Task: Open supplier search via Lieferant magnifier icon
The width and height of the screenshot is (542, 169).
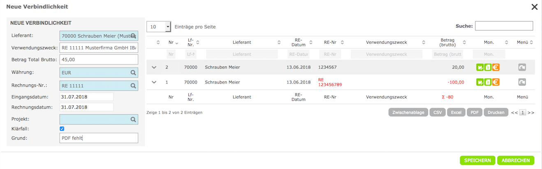Action: [x=133, y=36]
